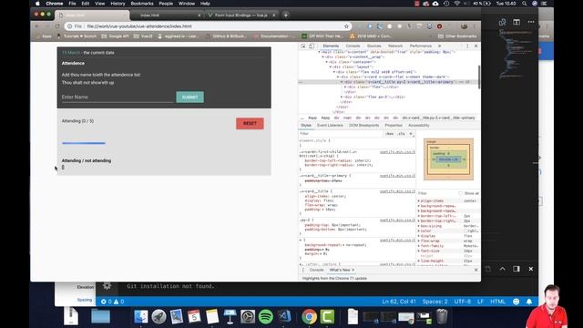The height and width of the screenshot is (328, 583).
Task: Switch to the DevTools Console tab
Action: [353, 46]
